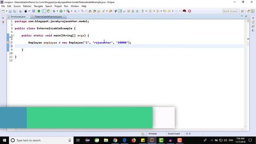Click the Last Edit Location arrow icon

[x=165, y=11]
